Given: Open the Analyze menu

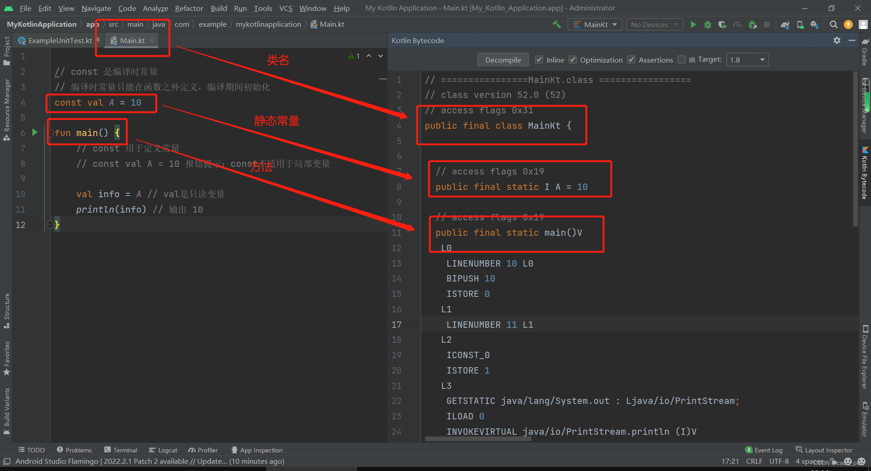Looking at the screenshot, I should pos(155,8).
